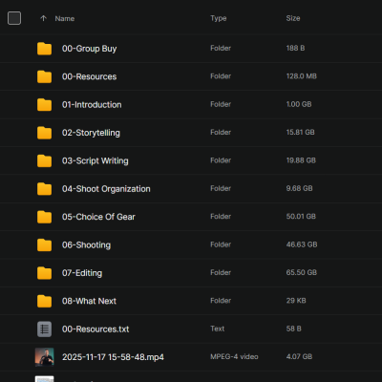Click the 58 B size value
This screenshot has width=382, height=382.
click(x=293, y=329)
